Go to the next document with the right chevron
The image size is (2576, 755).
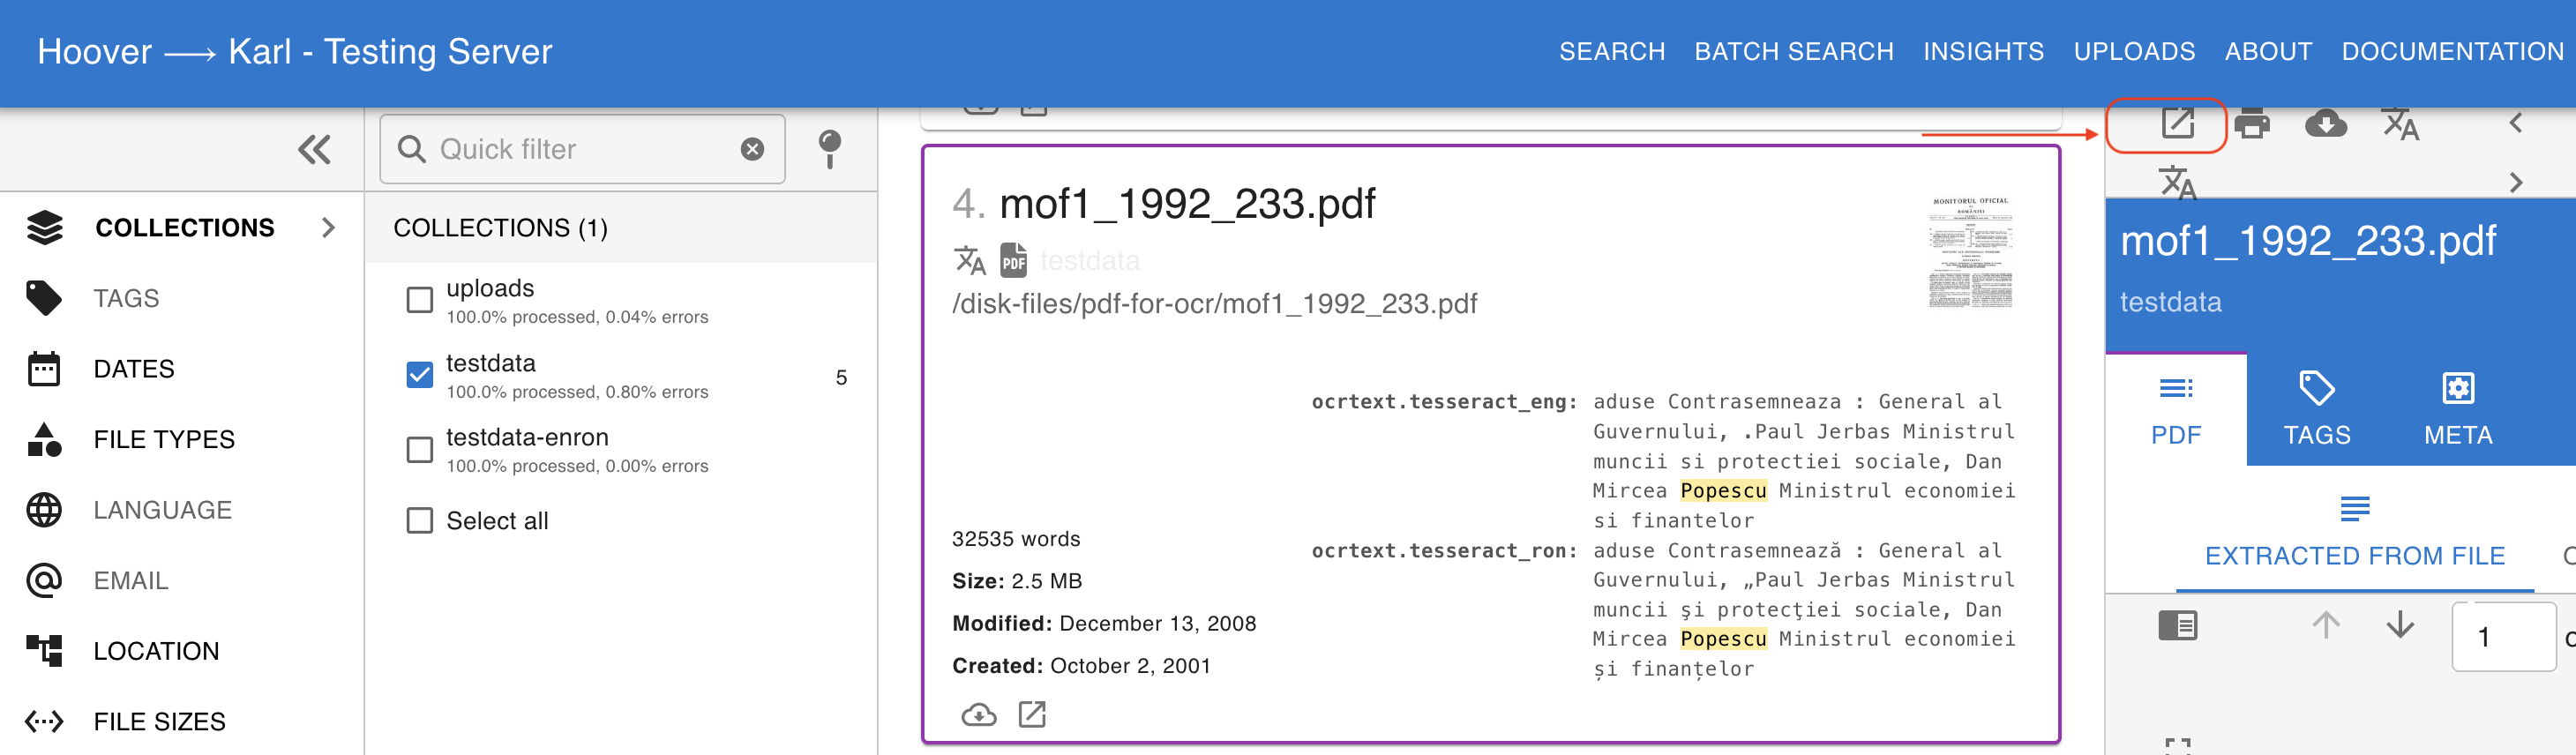coord(2516,183)
